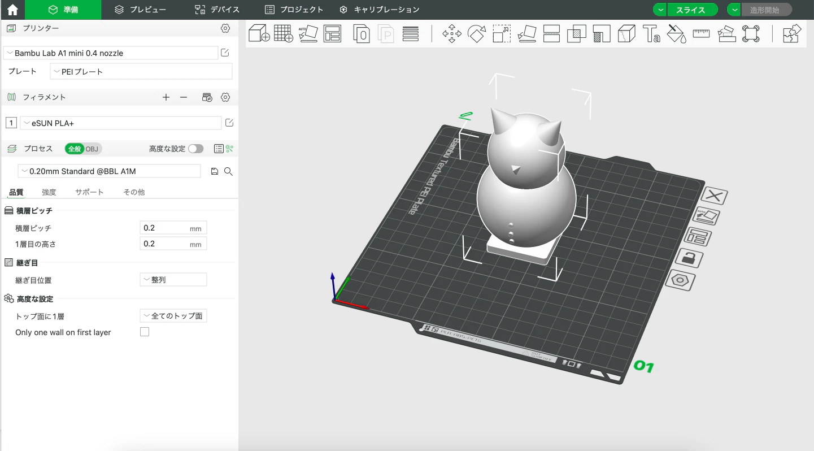Click the 積層ピッチ value field
This screenshot has width=814, height=451.
coord(173,228)
